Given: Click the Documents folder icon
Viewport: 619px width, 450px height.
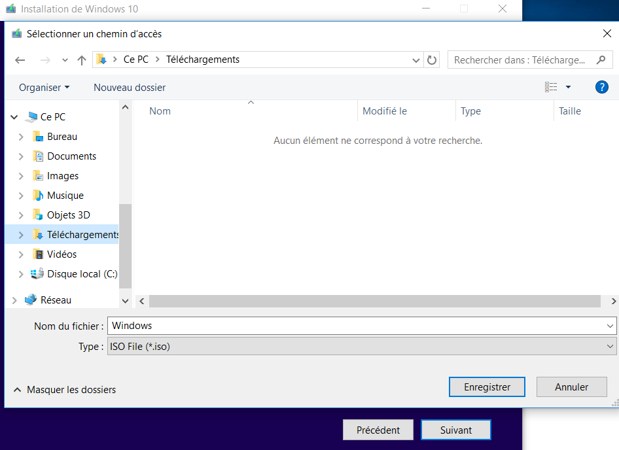Looking at the screenshot, I should tap(39, 156).
